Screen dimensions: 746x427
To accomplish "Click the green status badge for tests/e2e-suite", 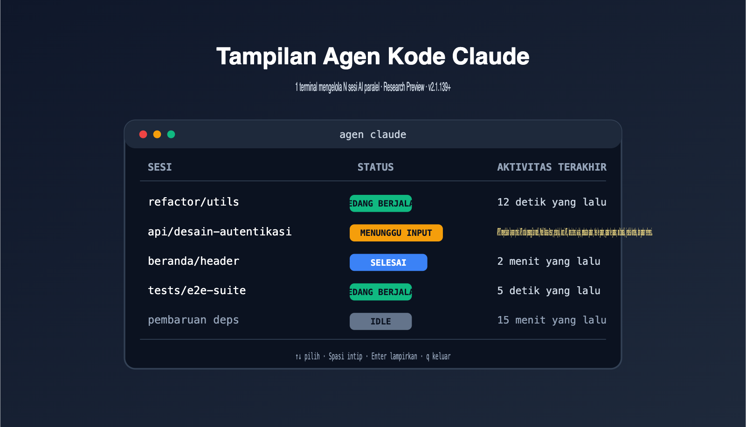I will tap(380, 292).
